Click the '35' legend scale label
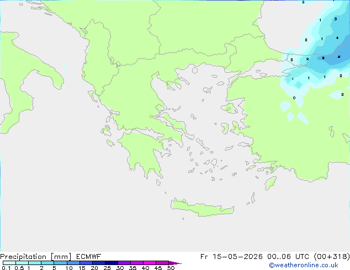The height and width of the screenshot is (270, 350). pos(132,268)
